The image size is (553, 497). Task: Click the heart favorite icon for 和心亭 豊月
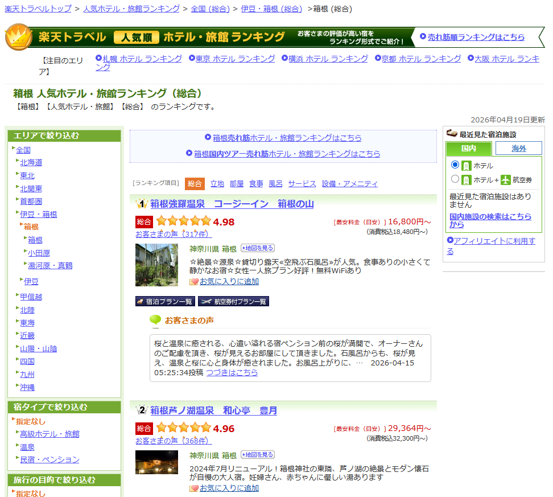(x=194, y=488)
